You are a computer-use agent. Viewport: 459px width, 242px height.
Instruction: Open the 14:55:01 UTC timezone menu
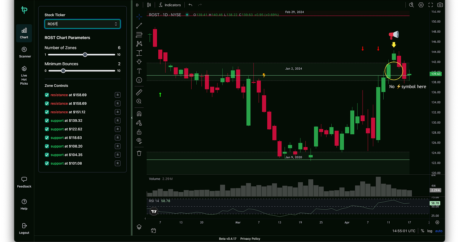(404, 231)
